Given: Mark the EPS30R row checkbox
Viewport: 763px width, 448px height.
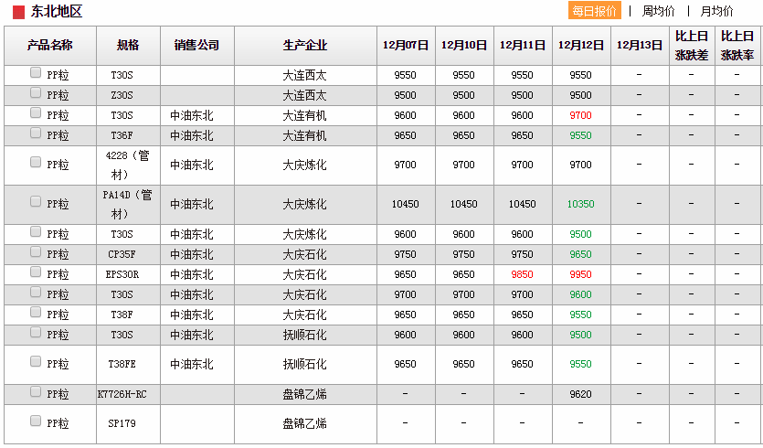Looking at the screenshot, I should tap(36, 272).
